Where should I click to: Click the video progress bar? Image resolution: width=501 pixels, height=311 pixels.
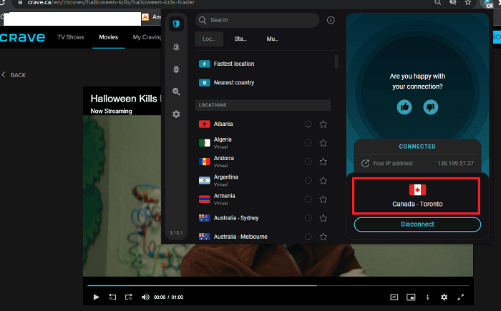(278, 285)
